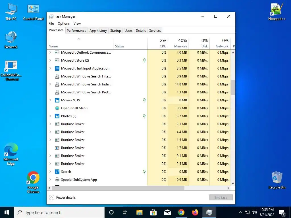Click vertical scrollbar up arrow
This screenshot has width=291, height=218.
point(233,53)
